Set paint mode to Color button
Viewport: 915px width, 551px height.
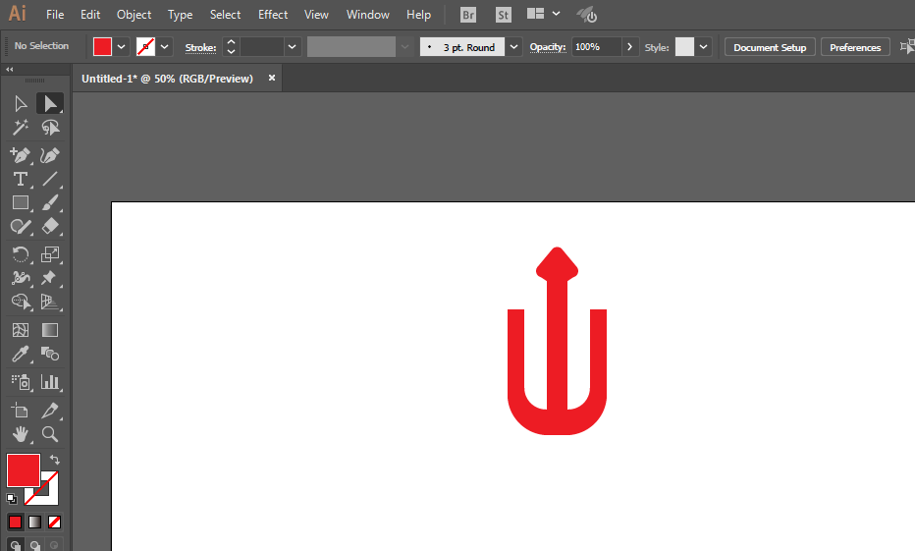[x=15, y=522]
